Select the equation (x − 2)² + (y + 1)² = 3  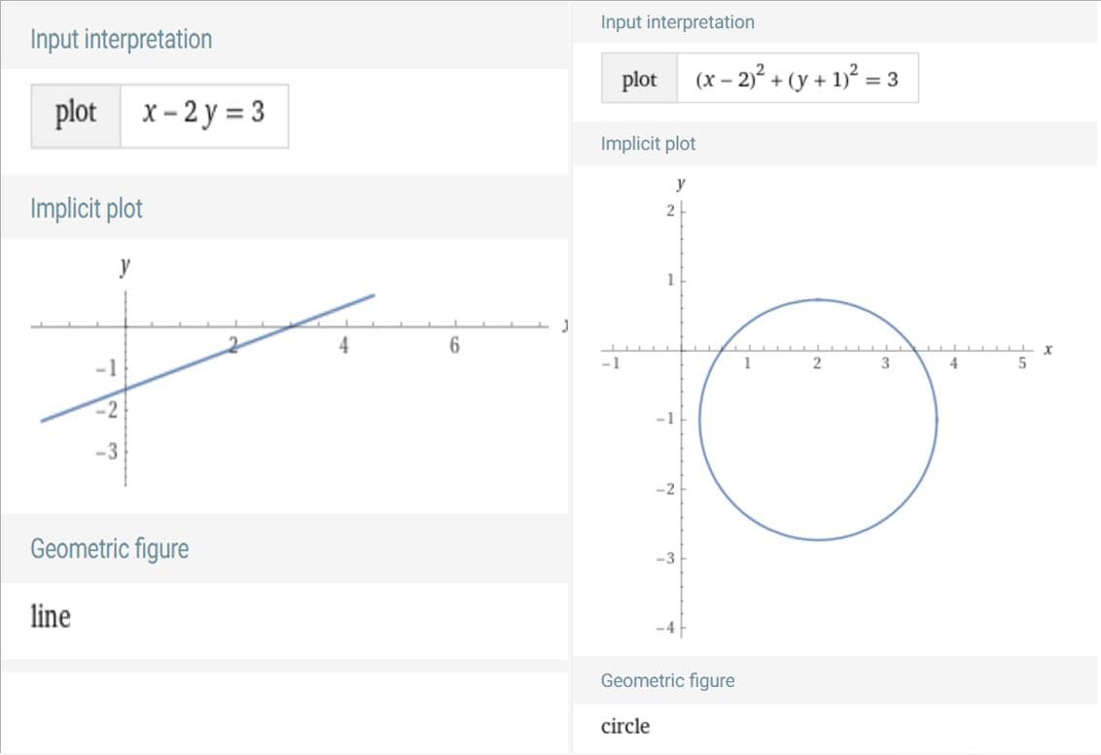click(797, 79)
